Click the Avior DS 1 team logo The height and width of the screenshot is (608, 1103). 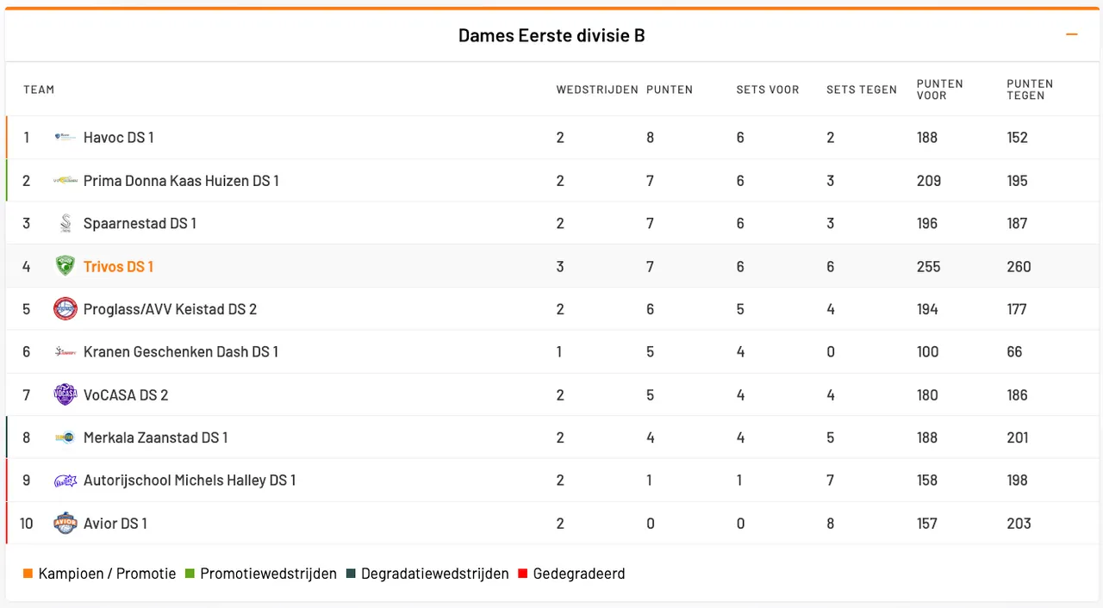coord(65,523)
